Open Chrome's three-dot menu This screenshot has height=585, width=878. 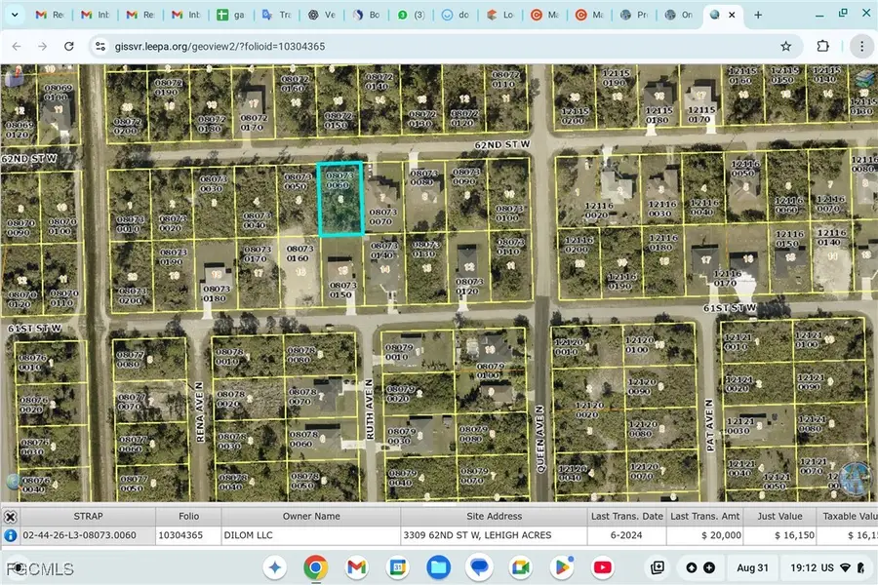[x=861, y=46]
